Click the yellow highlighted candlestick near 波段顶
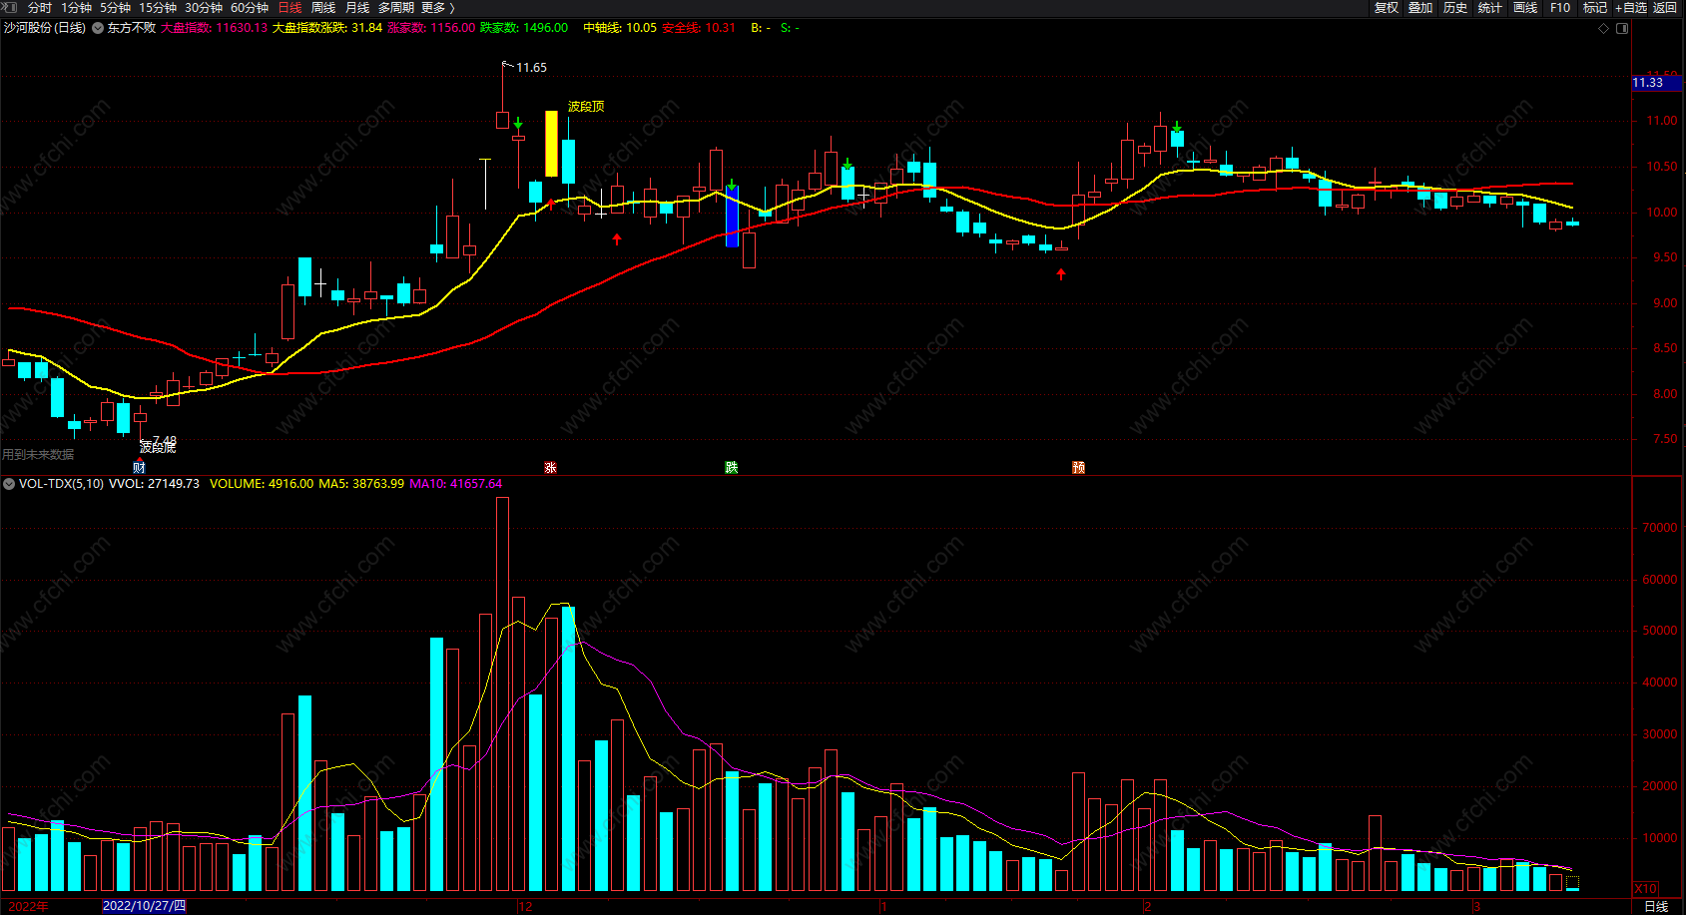1686x915 pixels. pos(551,144)
